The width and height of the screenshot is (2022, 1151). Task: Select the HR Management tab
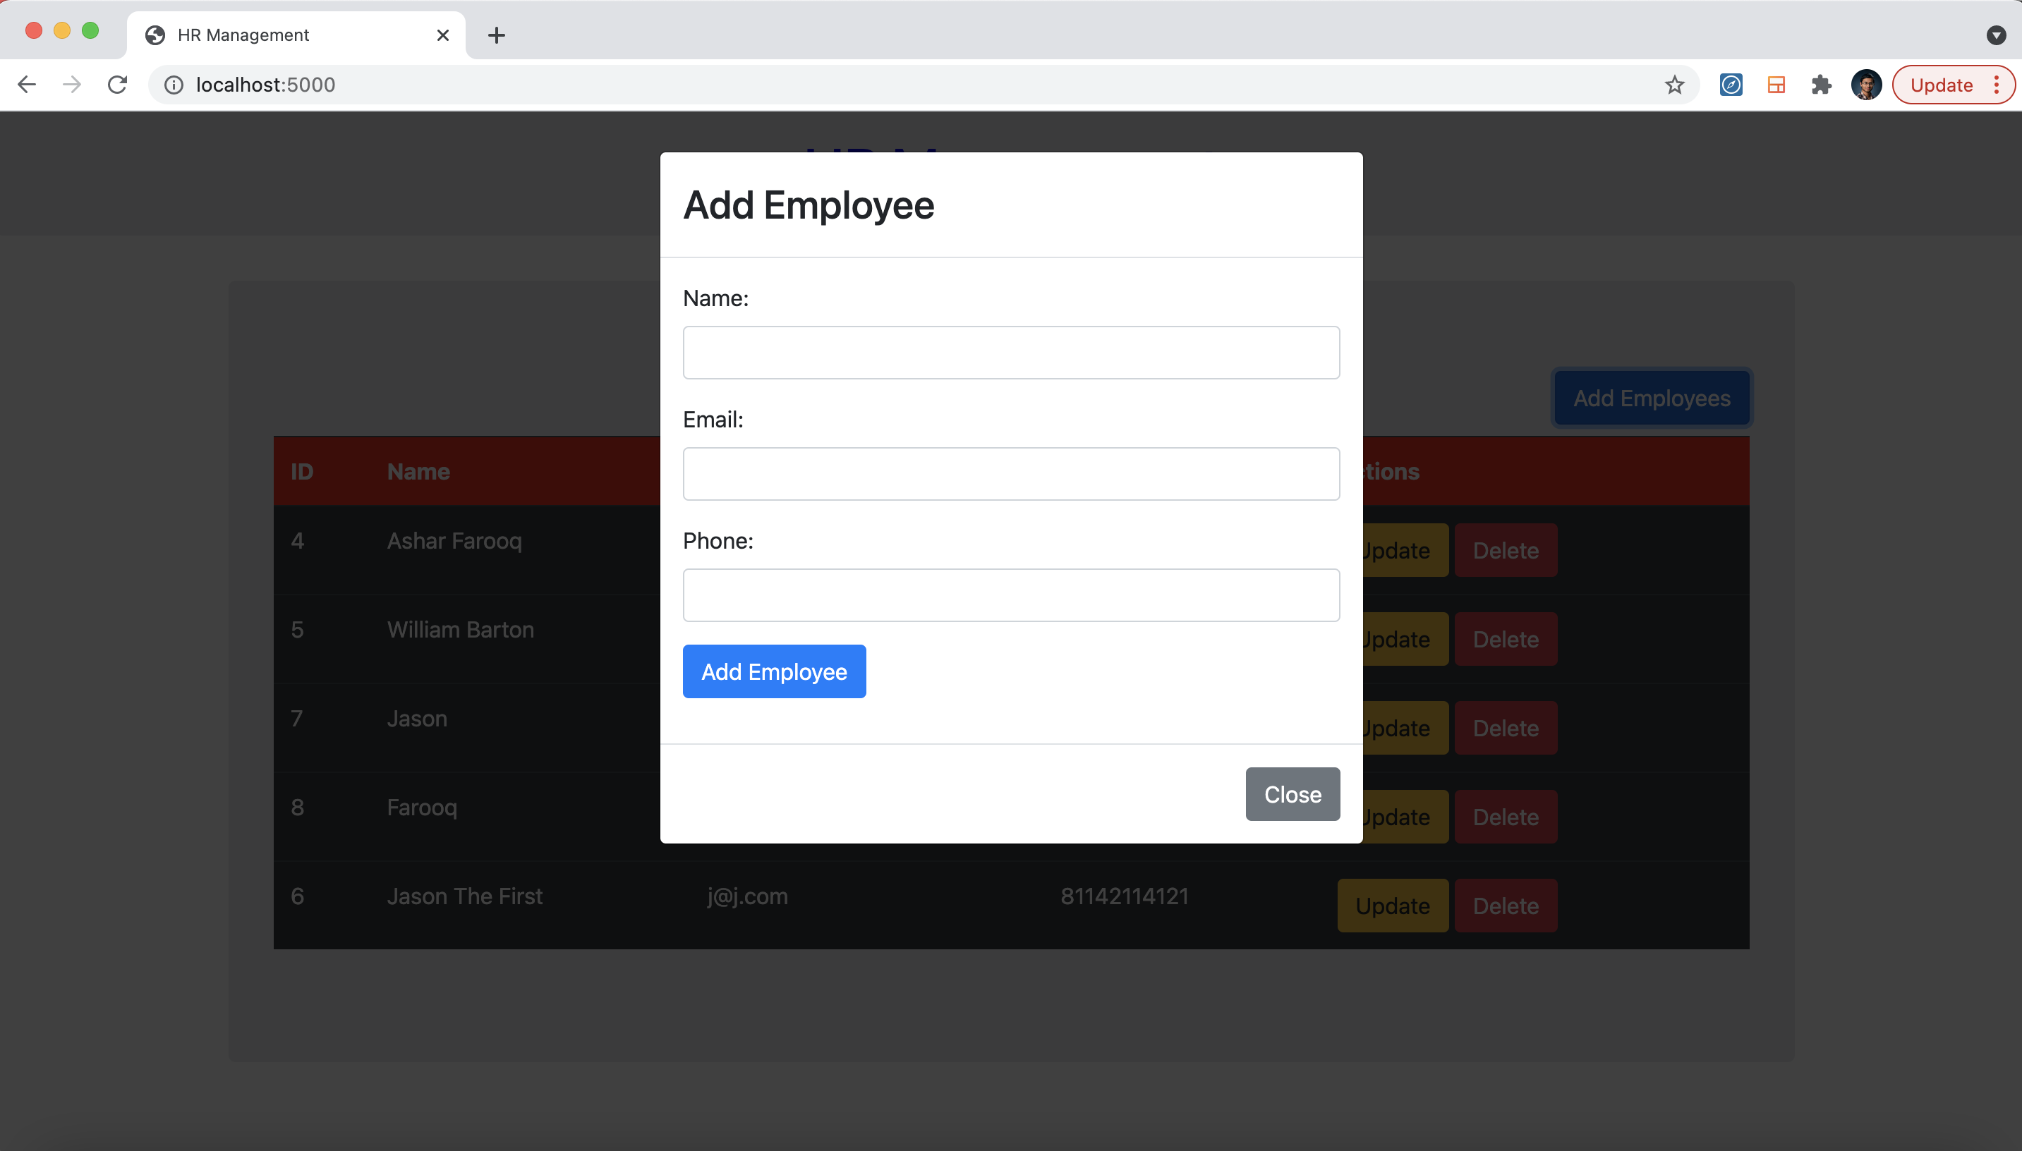tap(296, 35)
